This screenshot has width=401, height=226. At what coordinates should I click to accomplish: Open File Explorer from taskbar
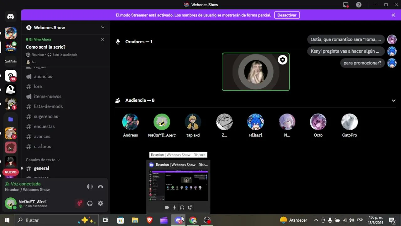135,220
